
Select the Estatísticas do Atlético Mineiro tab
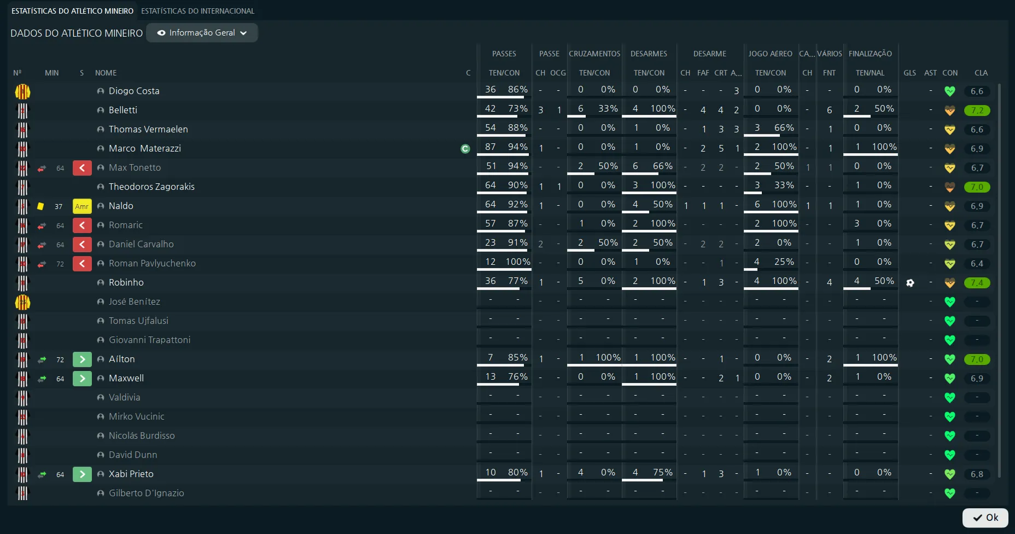pos(72,11)
